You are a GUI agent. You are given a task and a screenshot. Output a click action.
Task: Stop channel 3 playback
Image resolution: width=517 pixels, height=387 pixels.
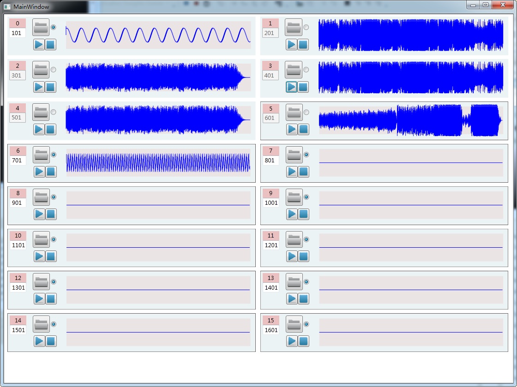tap(303, 87)
